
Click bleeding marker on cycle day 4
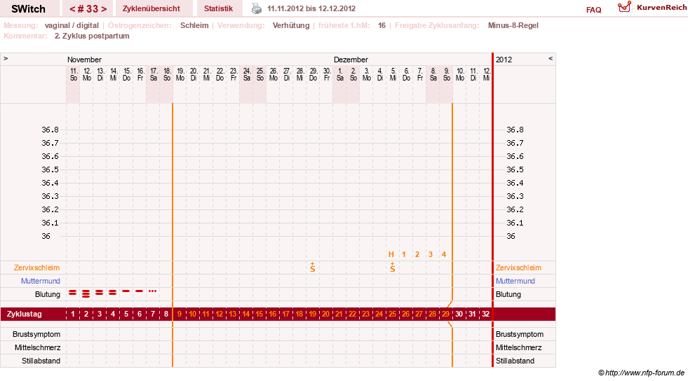pyautogui.click(x=113, y=292)
